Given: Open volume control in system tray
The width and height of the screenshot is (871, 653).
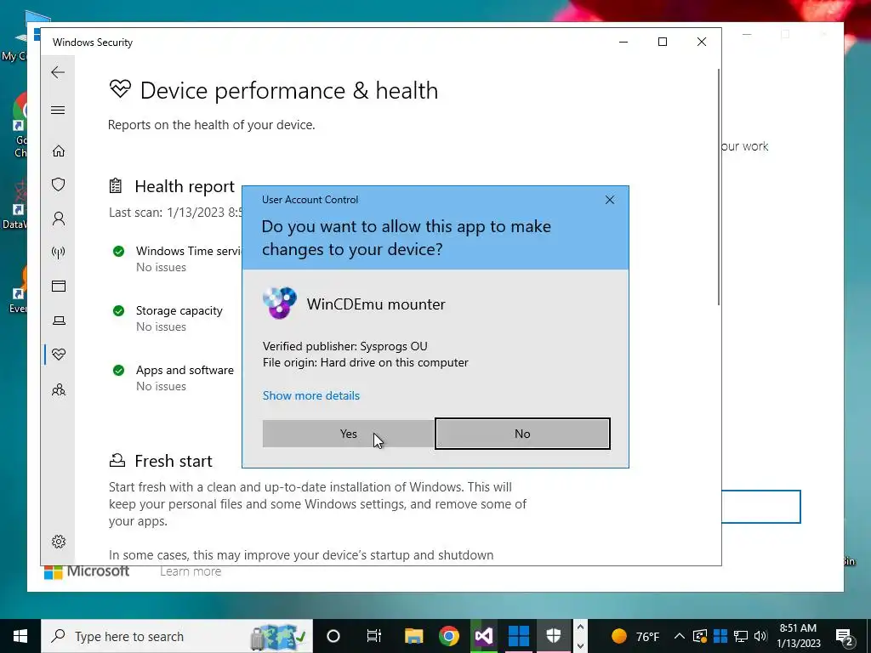Looking at the screenshot, I should pyautogui.click(x=760, y=636).
